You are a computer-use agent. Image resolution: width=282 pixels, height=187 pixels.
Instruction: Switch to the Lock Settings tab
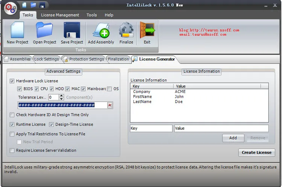coord(47,59)
